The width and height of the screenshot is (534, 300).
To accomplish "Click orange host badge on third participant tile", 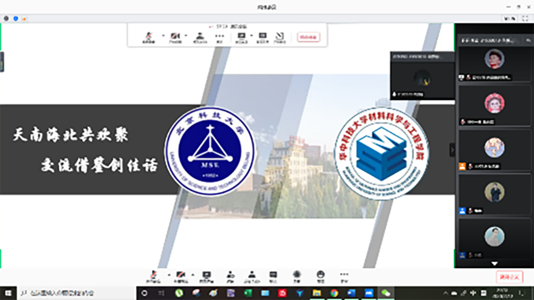I will click(462, 166).
